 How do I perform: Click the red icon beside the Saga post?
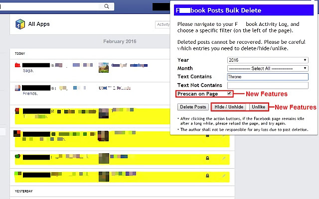(x=17, y=65)
